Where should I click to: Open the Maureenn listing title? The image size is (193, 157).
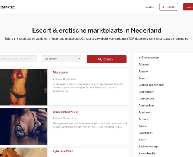(60, 73)
